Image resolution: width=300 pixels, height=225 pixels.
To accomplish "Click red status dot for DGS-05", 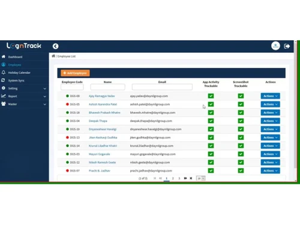I will coord(67,104).
